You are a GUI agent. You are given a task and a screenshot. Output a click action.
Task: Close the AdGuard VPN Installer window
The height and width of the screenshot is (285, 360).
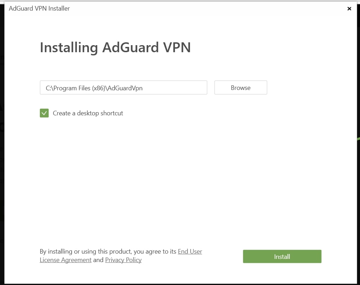tap(349, 9)
